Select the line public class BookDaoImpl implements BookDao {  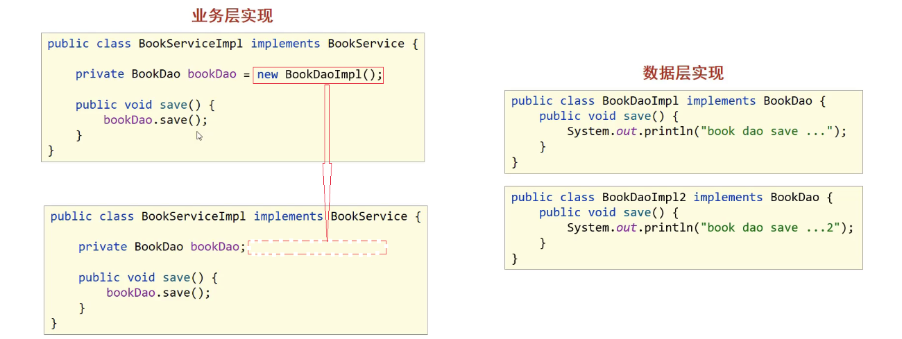[669, 101]
